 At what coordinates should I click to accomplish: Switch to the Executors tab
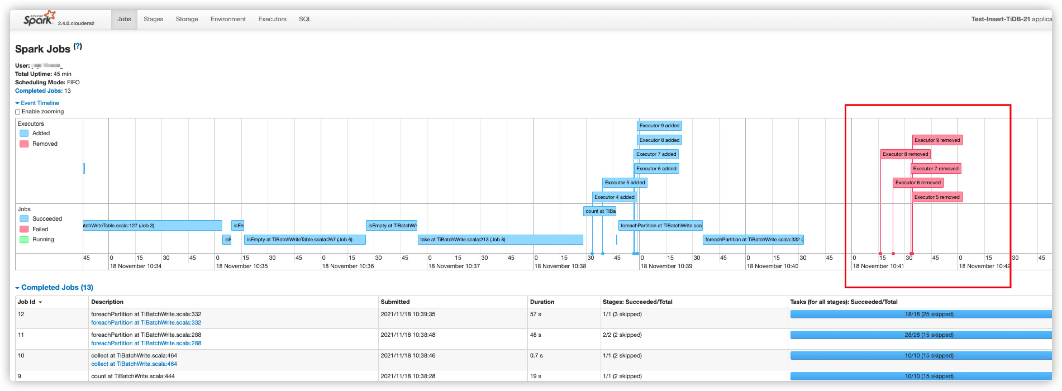(272, 19)
